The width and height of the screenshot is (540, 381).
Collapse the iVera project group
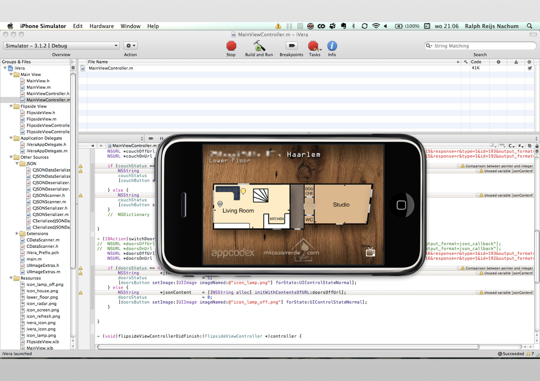click(5, 68)
